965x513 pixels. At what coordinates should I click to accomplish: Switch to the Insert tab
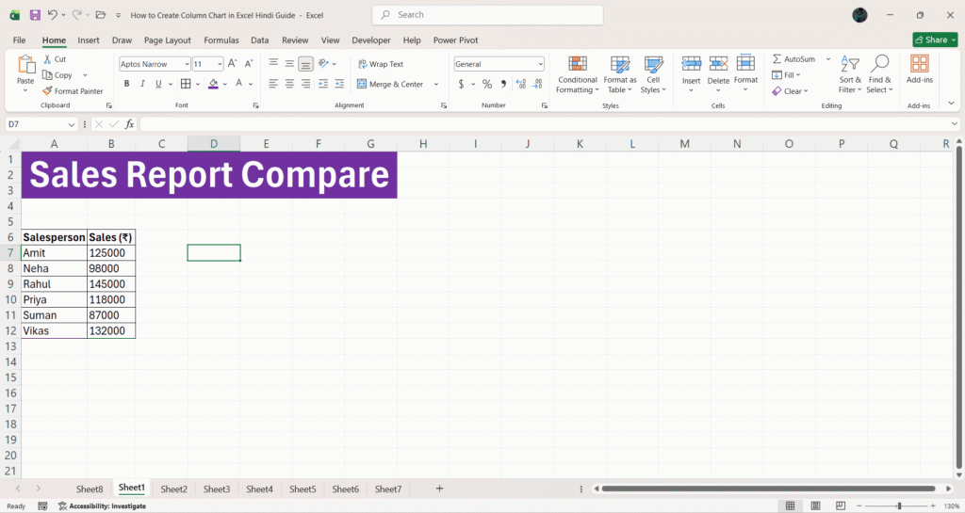click(88, 40)
